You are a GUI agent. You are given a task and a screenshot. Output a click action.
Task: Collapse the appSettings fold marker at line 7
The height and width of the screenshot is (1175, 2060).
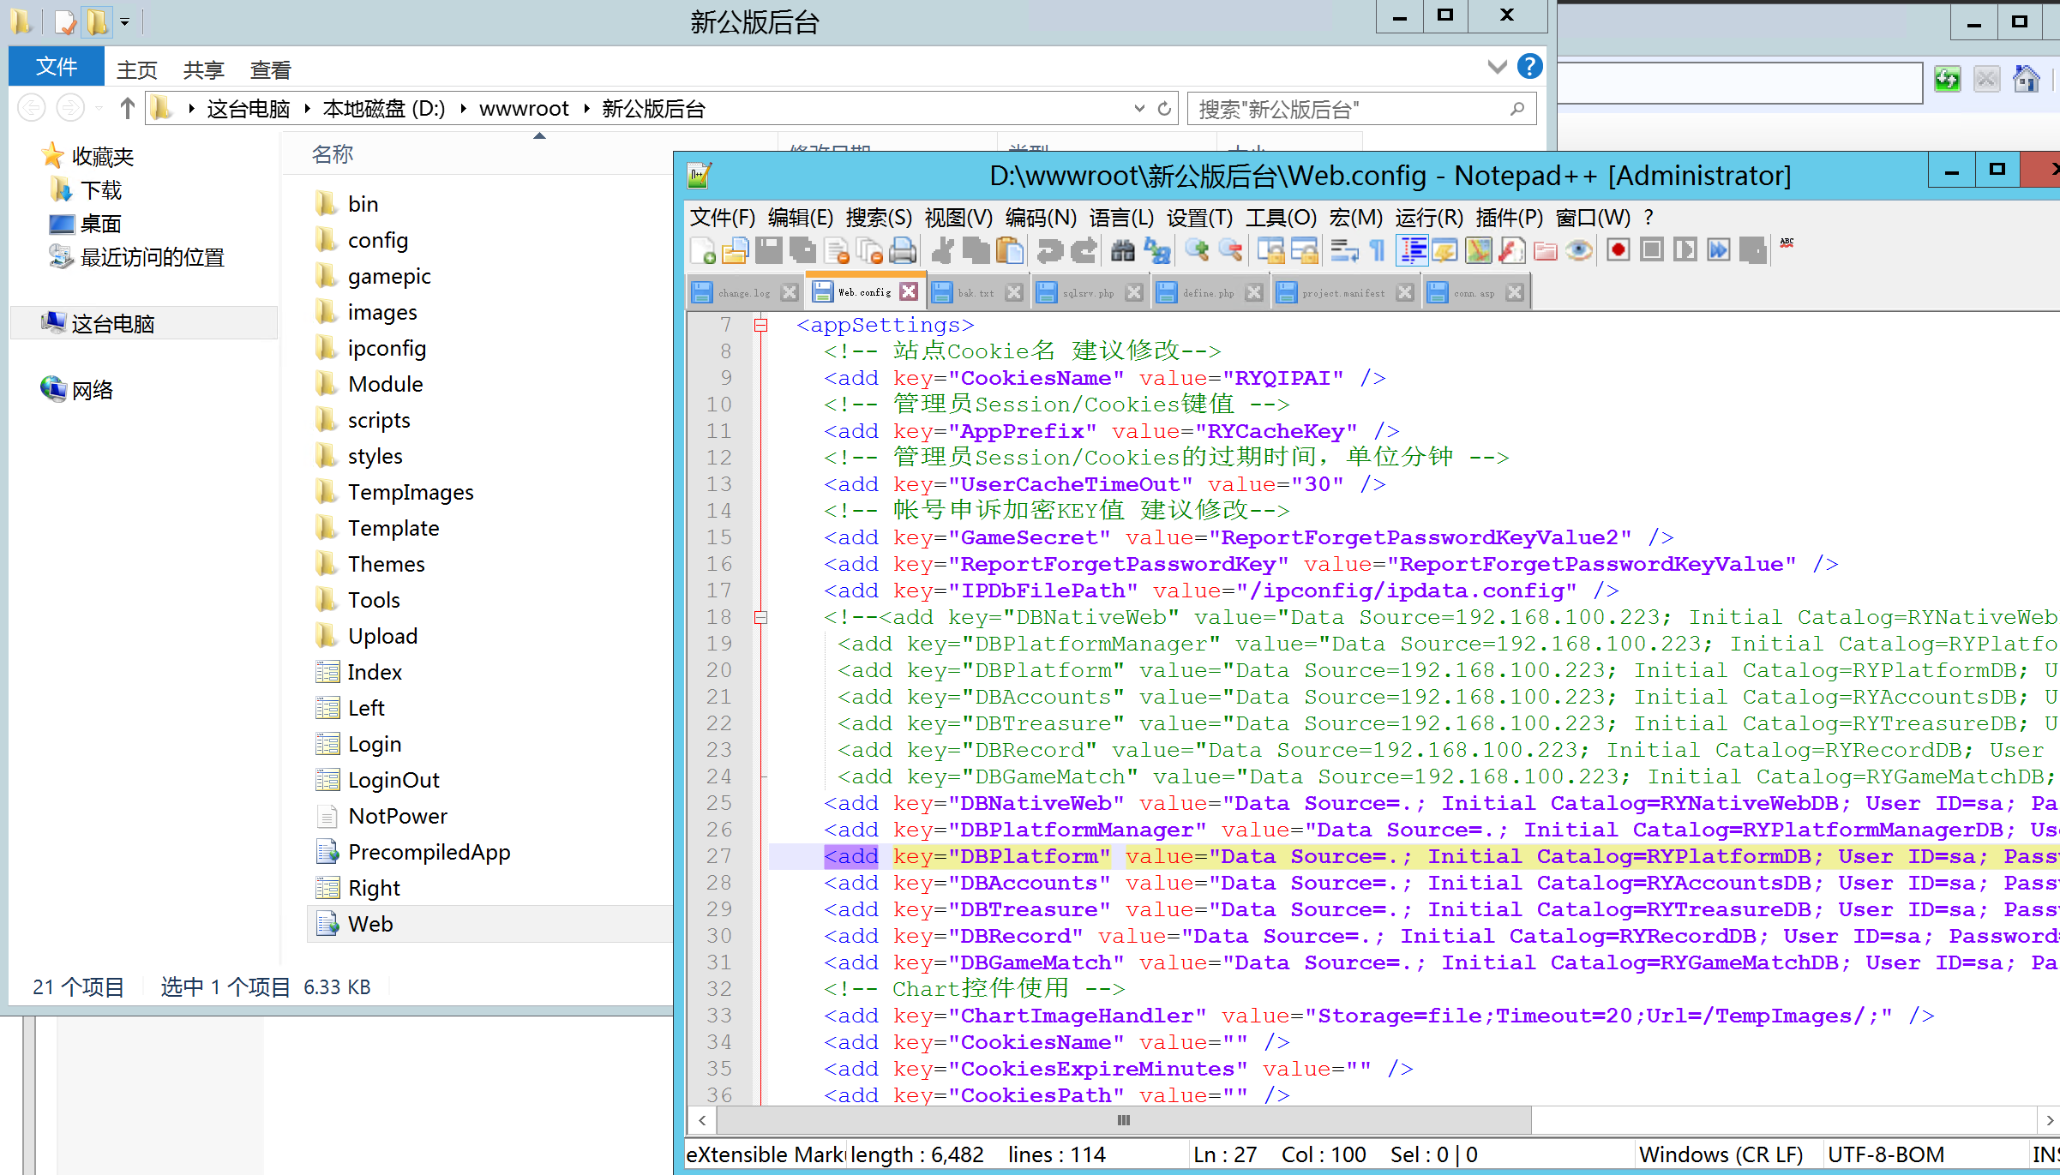760,325
